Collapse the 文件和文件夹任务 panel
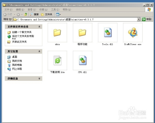Viewport: 155px width, 123px height. click(x=39, y=27)
